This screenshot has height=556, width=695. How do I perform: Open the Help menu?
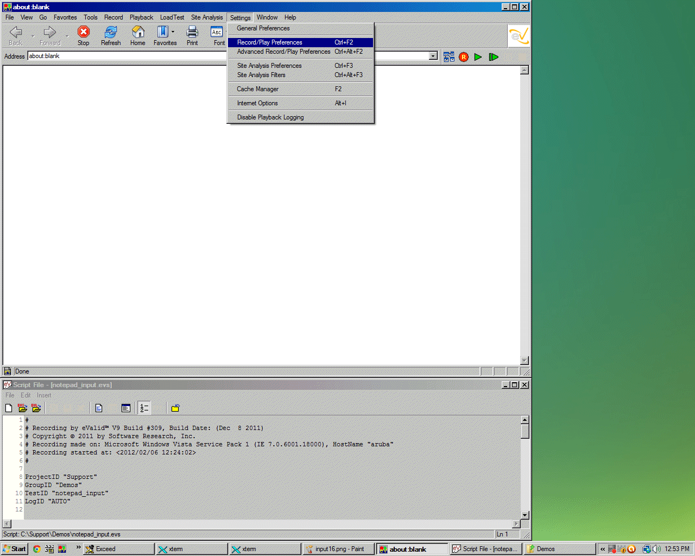[290, 17]
